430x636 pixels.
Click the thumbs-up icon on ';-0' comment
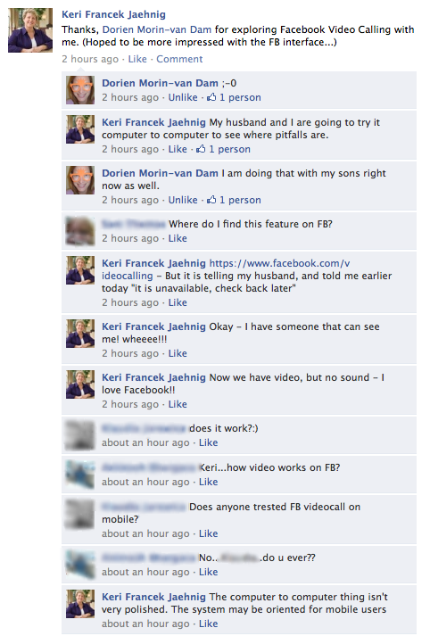coord(211,97)
